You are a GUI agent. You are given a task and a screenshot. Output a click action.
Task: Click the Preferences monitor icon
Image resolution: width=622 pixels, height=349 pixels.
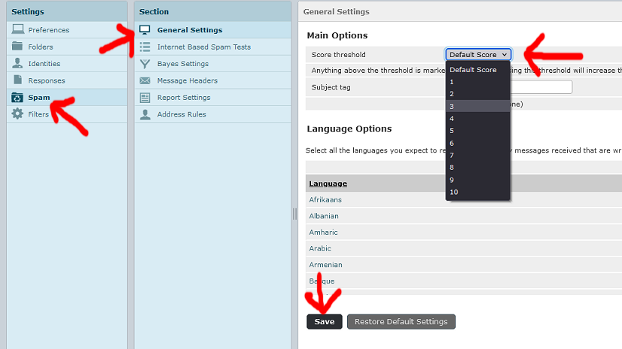(17, 30)
